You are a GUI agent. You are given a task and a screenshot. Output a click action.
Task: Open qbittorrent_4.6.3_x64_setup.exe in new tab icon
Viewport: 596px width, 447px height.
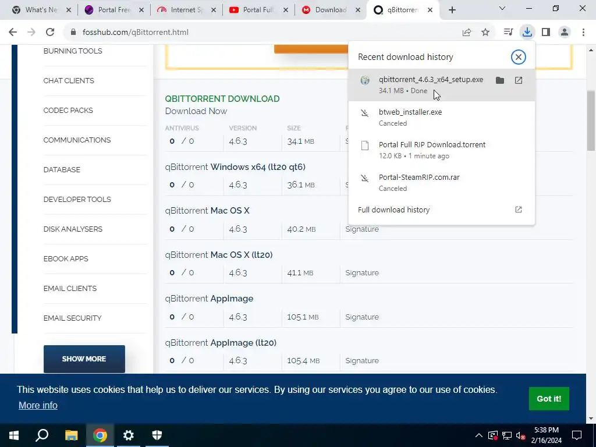pyautogui.click(x=519, y=80)
